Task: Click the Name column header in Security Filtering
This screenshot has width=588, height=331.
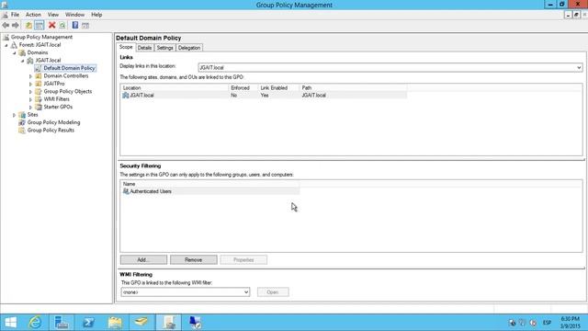Action: coord(210,184)
